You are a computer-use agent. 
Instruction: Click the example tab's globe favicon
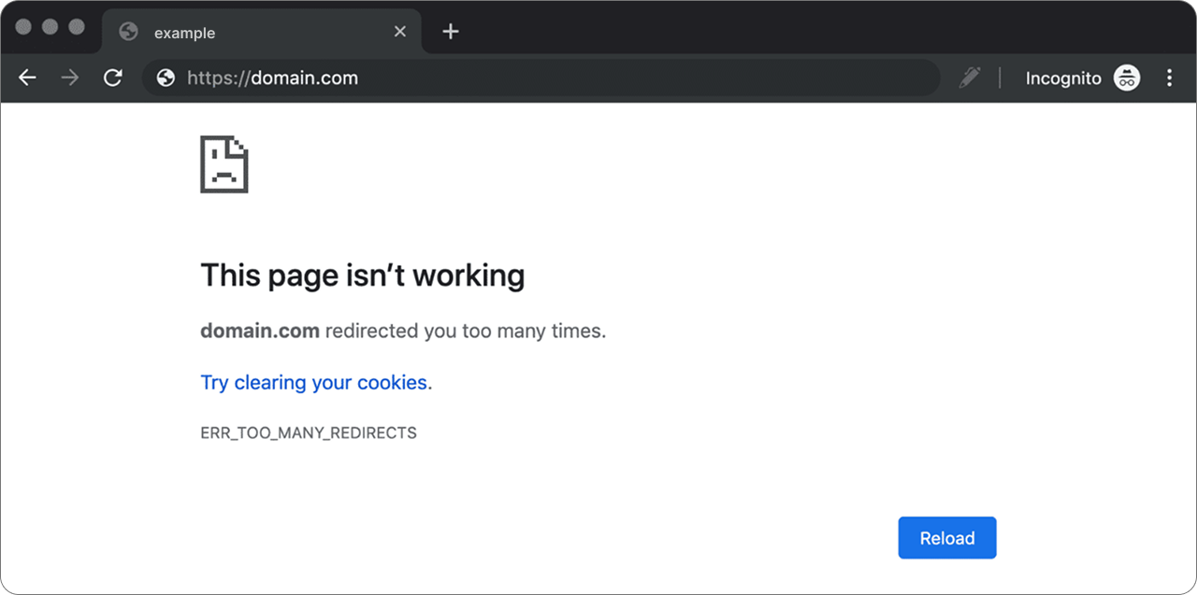[129, 32]
